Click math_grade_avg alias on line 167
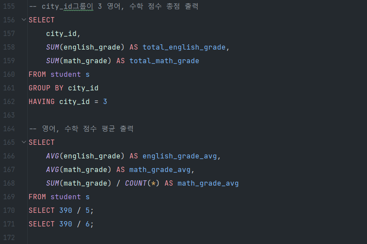 pyautogui.click(x=160, y=170)
